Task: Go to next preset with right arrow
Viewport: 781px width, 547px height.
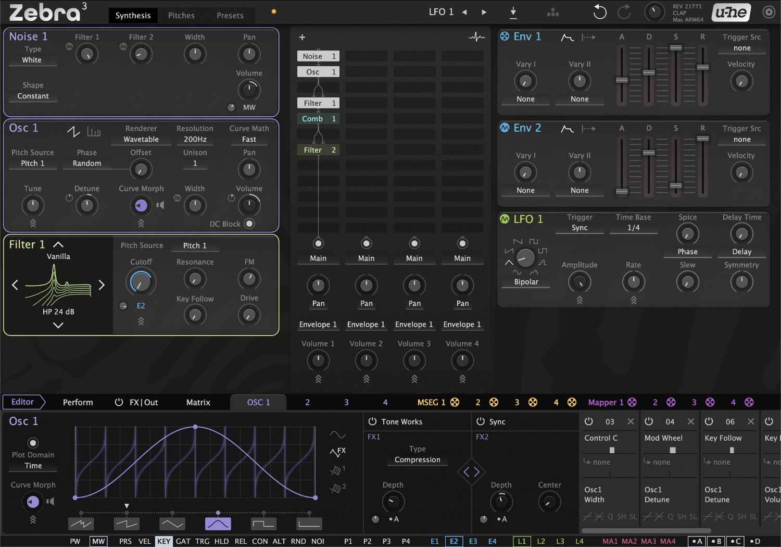Action: pyautogui.click(x=484, y=12)
